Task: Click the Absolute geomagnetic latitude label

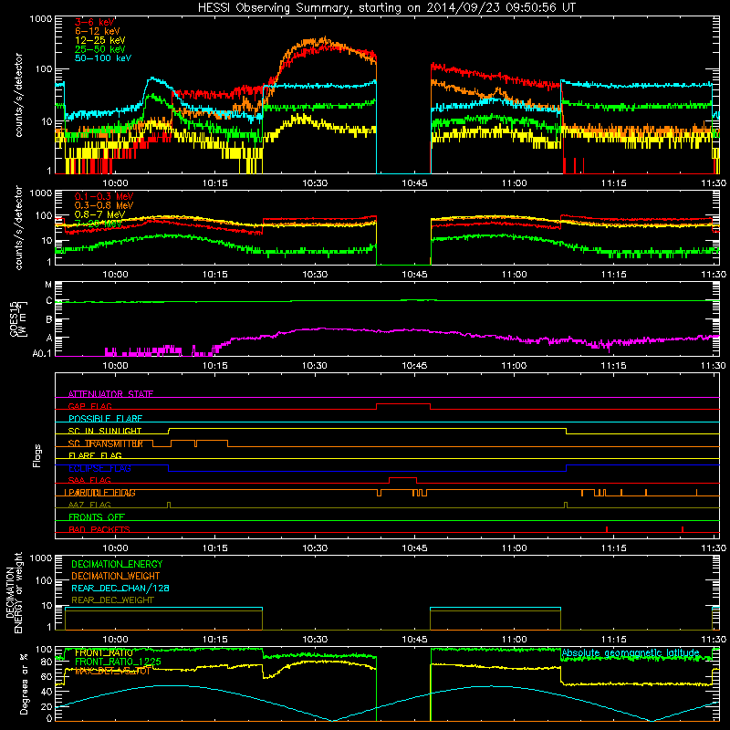Action: point(631,653)
